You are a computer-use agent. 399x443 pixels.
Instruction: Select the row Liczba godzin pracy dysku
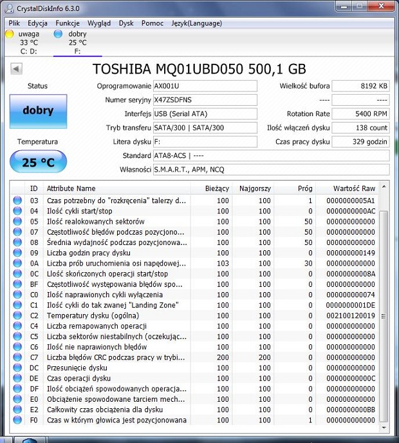point(194,253)
